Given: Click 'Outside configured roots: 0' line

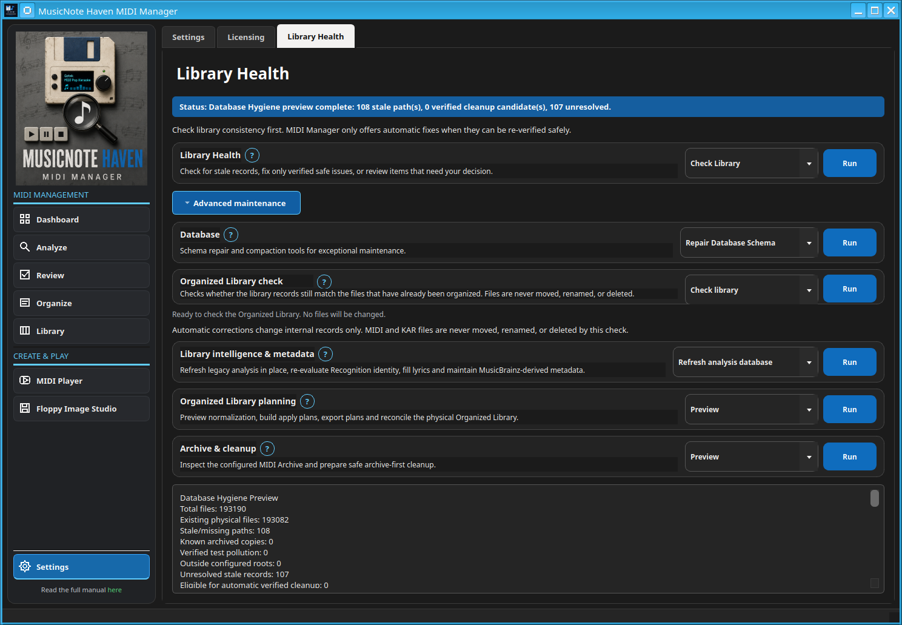Looking at the screenshot, I should (230, 563).
